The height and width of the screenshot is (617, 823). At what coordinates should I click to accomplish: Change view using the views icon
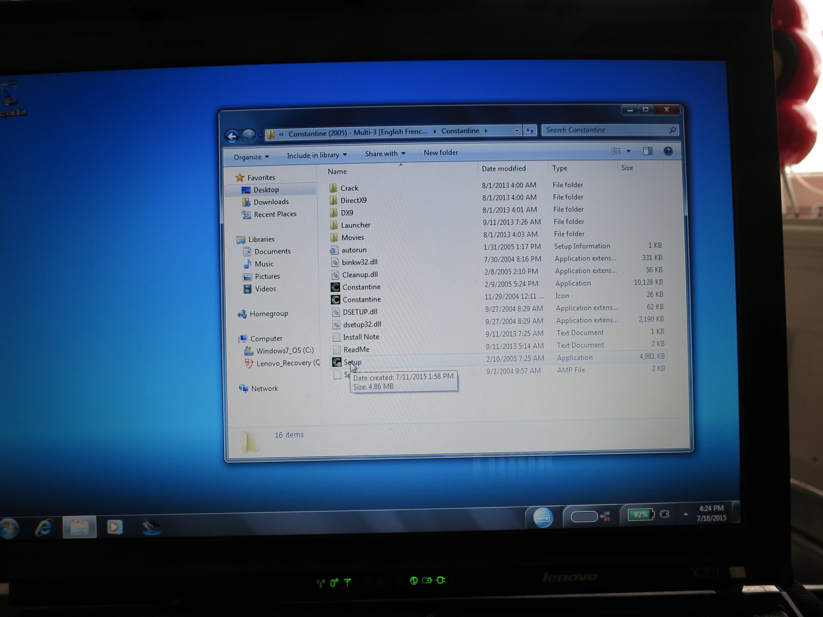(616, 151)
